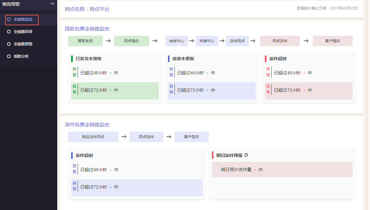Click the 明日预计派件量 pink row
370x210 pixels.
(x=282, y=170)
